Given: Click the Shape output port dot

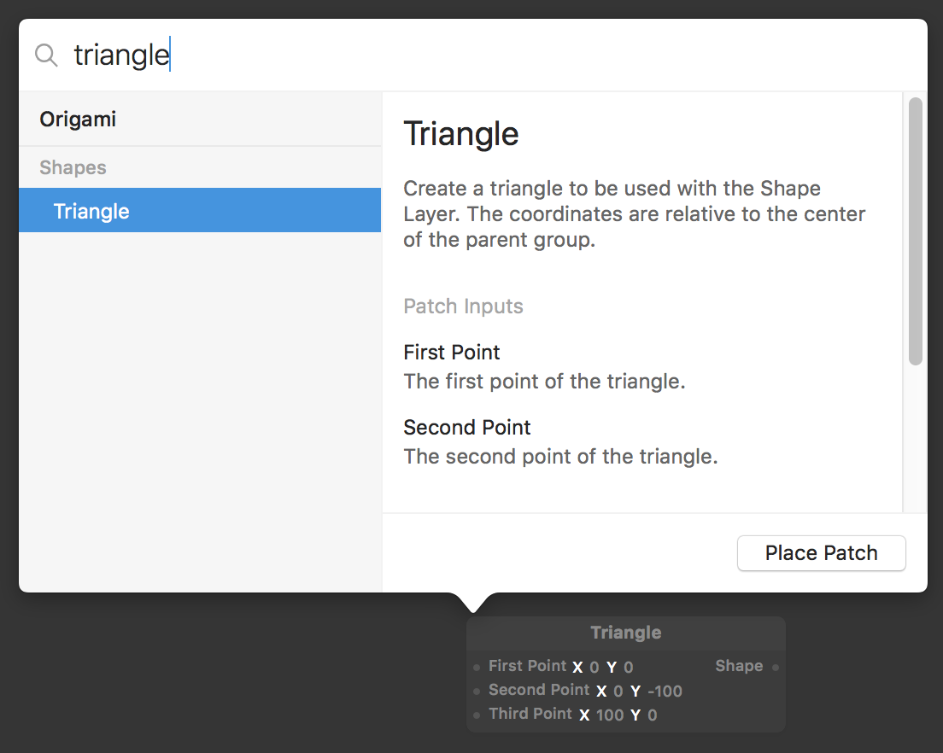Looking at the screenshot, I should click(776, 668).
